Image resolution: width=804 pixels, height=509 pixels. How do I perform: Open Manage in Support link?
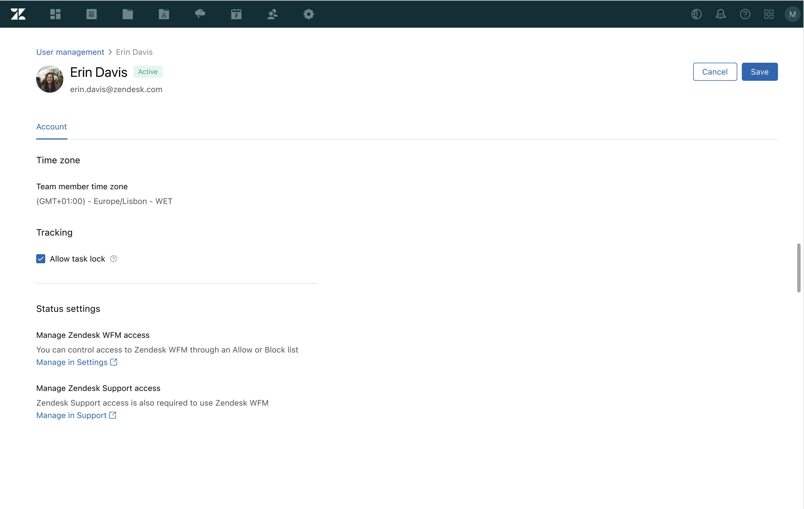point(76,415)
